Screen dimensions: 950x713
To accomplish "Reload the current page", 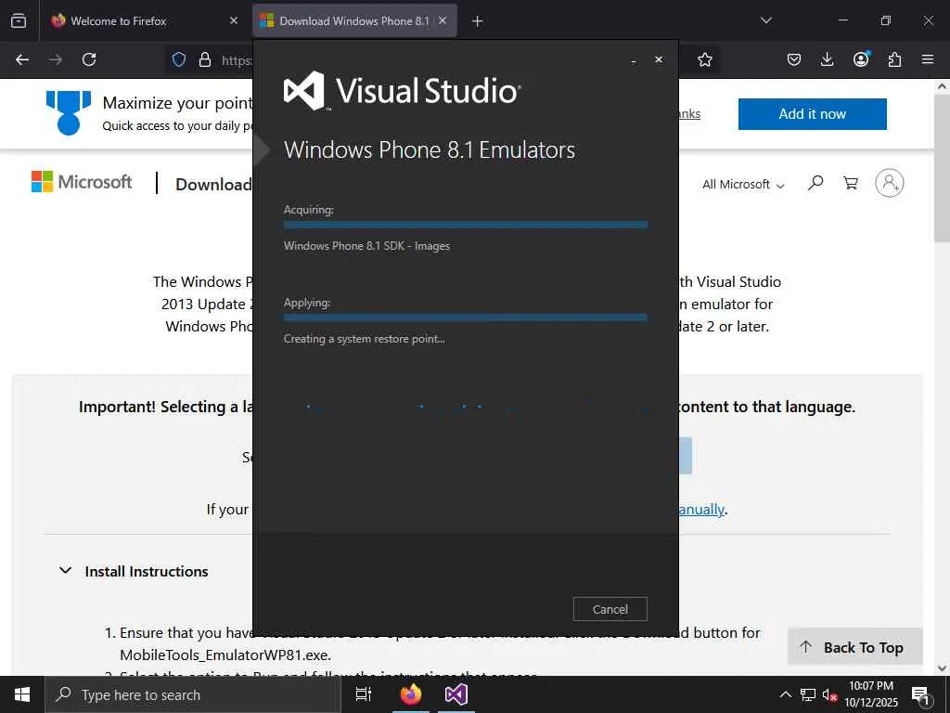I will (x=89, y=59).
